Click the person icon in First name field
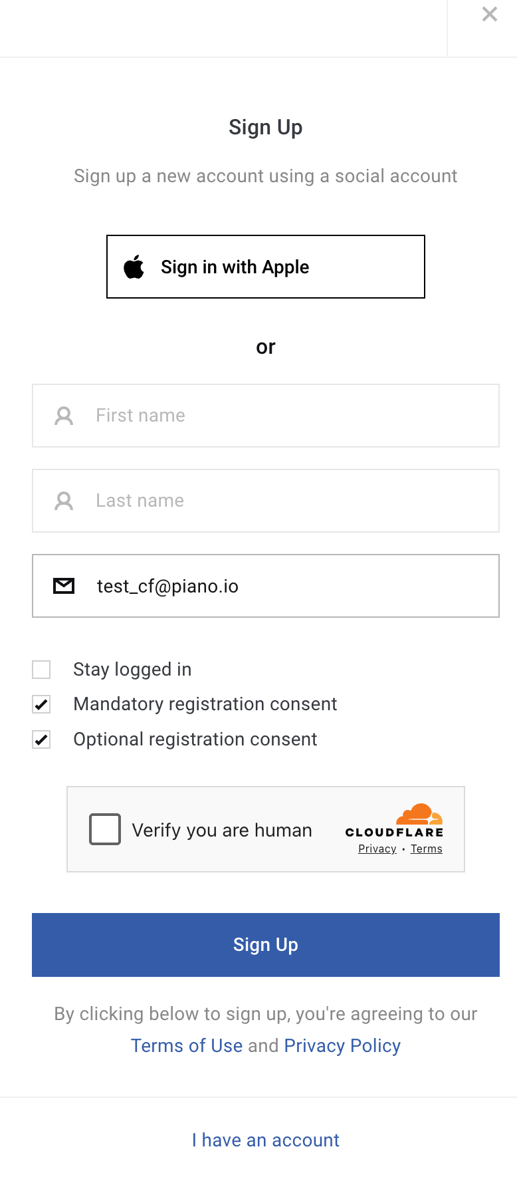This screenshot has width=517, height=1181. (64, 416)
